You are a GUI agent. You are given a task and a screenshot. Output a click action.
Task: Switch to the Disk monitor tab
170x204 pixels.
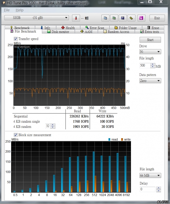(x=58, y=32)
